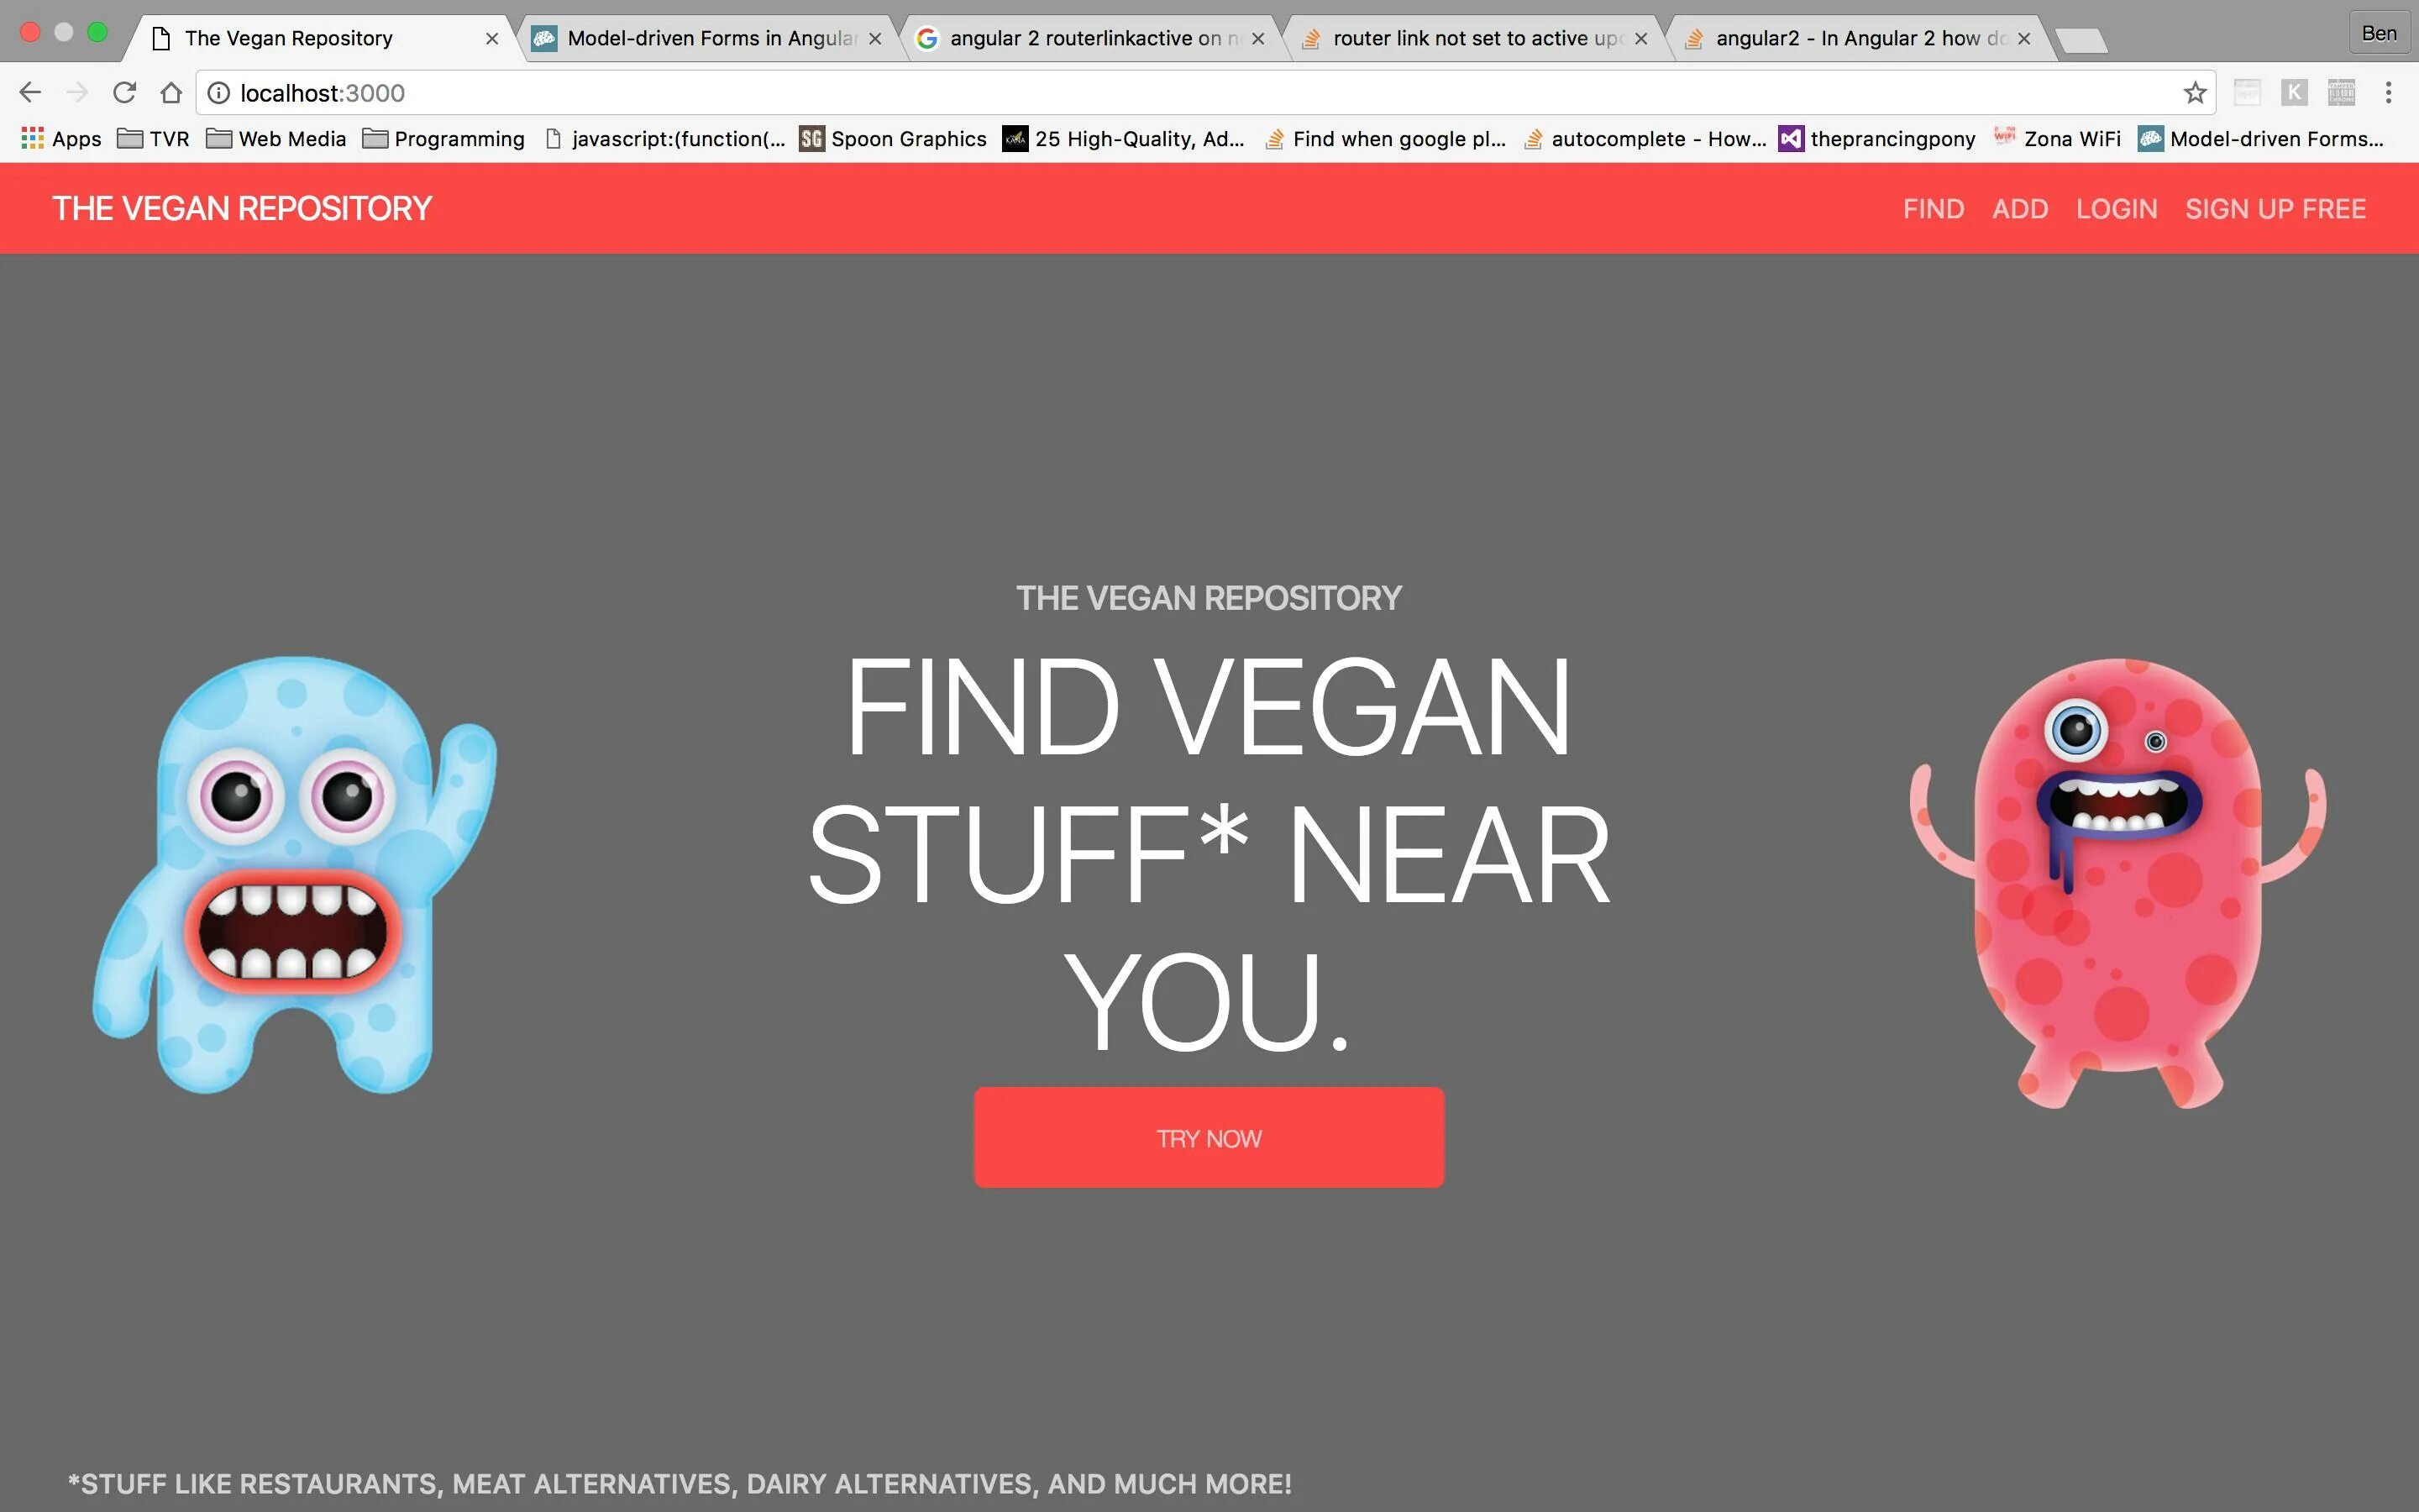Reload the page with refresh icon

124,93
